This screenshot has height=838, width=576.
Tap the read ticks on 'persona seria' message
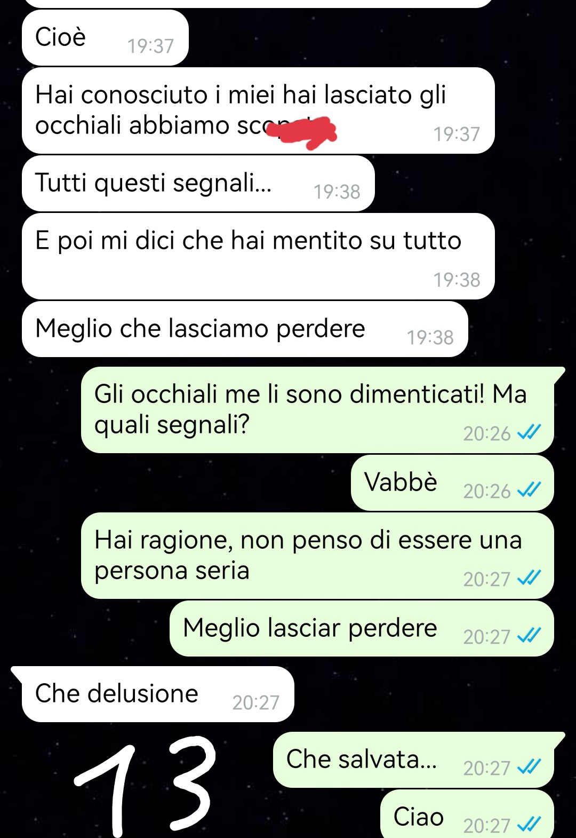pyautogui.click(x=530, y=578)
